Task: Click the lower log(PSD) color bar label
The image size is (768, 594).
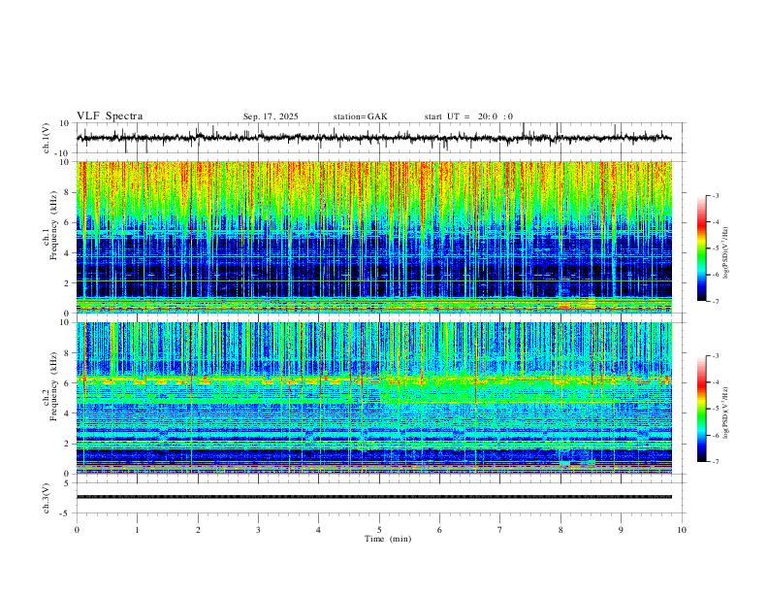Action: tap(725, 412)
